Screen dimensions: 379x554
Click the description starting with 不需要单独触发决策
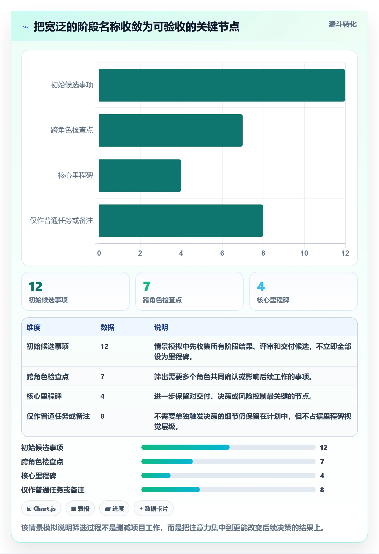253,421
